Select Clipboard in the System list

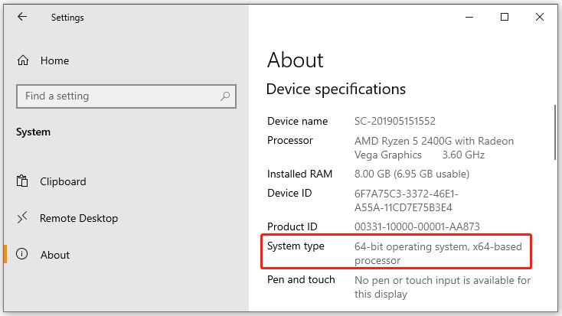tap(63, 181)
